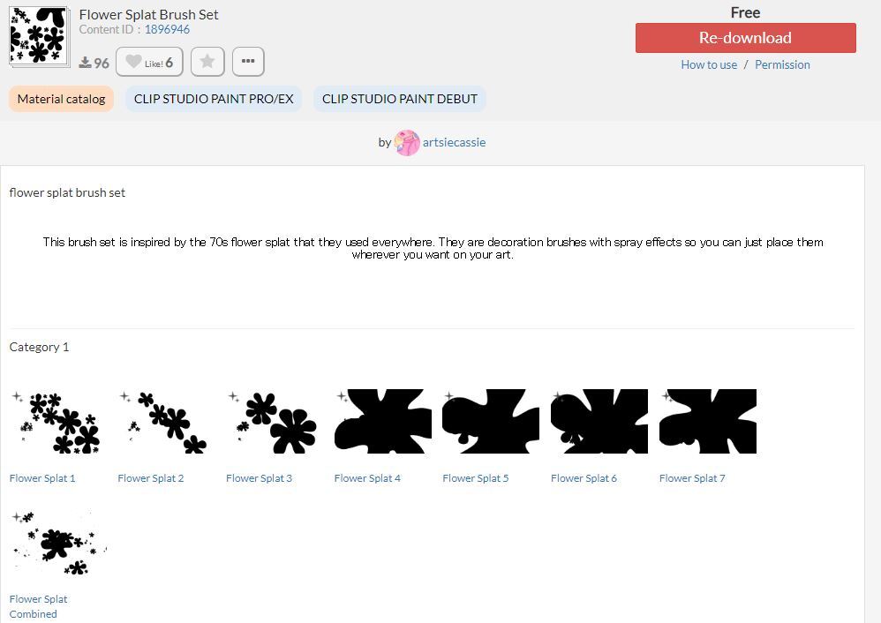Add brush set to favorites with star
The width and height of the screenshot is (881, 623).
pyautogui.click(x=207, y=62)
